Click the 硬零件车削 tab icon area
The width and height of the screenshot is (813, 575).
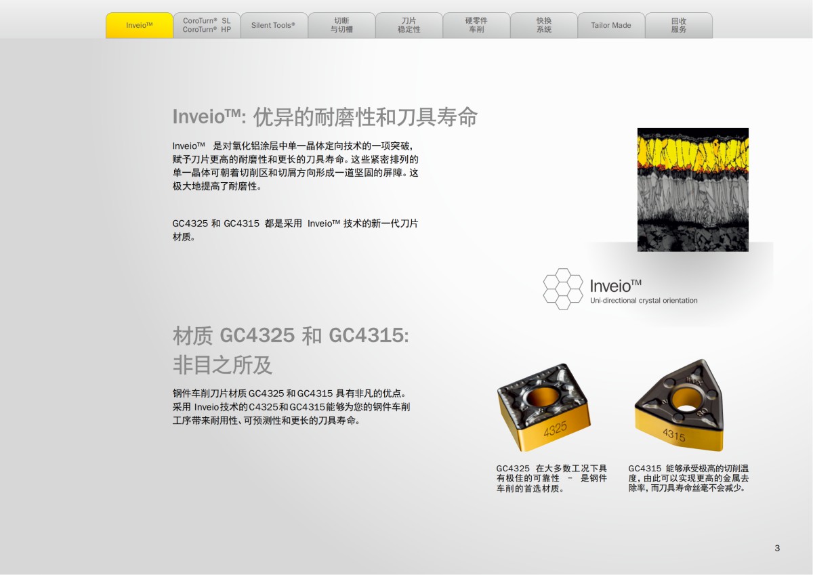coord(476,25)
